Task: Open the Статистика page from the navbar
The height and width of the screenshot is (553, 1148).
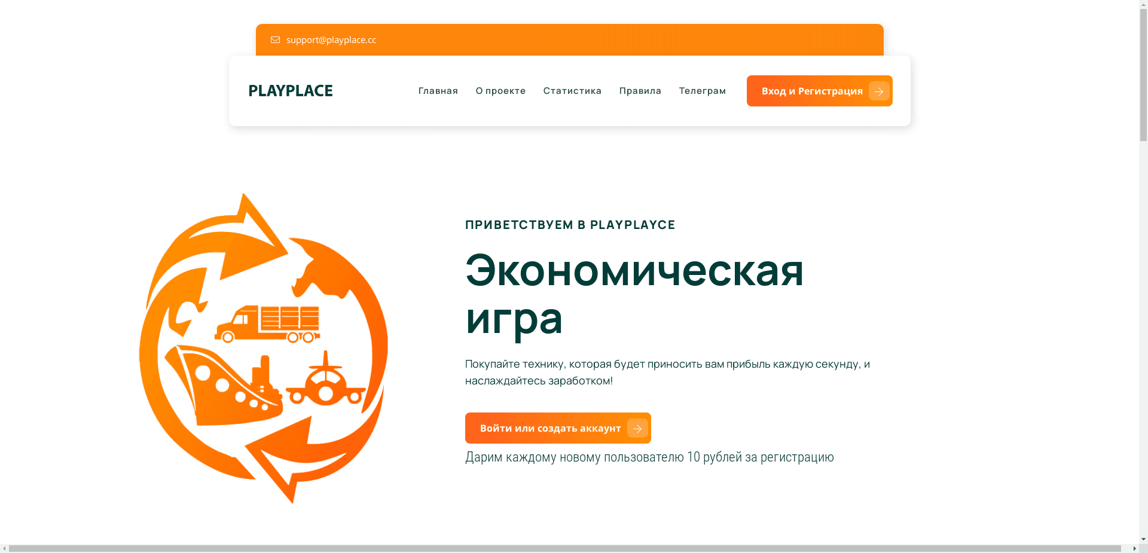Action: [572, 90]
